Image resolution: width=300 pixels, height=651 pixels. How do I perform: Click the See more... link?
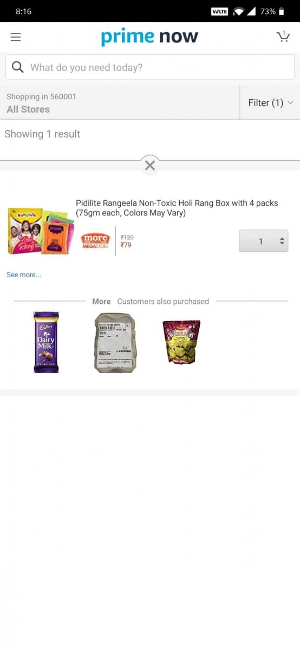tap(24, 275)
